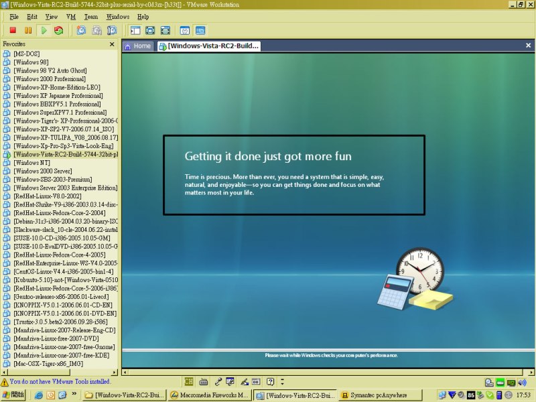Viewport: 536px width, 402px height.
Task: Switch to Quick Switch mode icon
Action: click(165, 30)
